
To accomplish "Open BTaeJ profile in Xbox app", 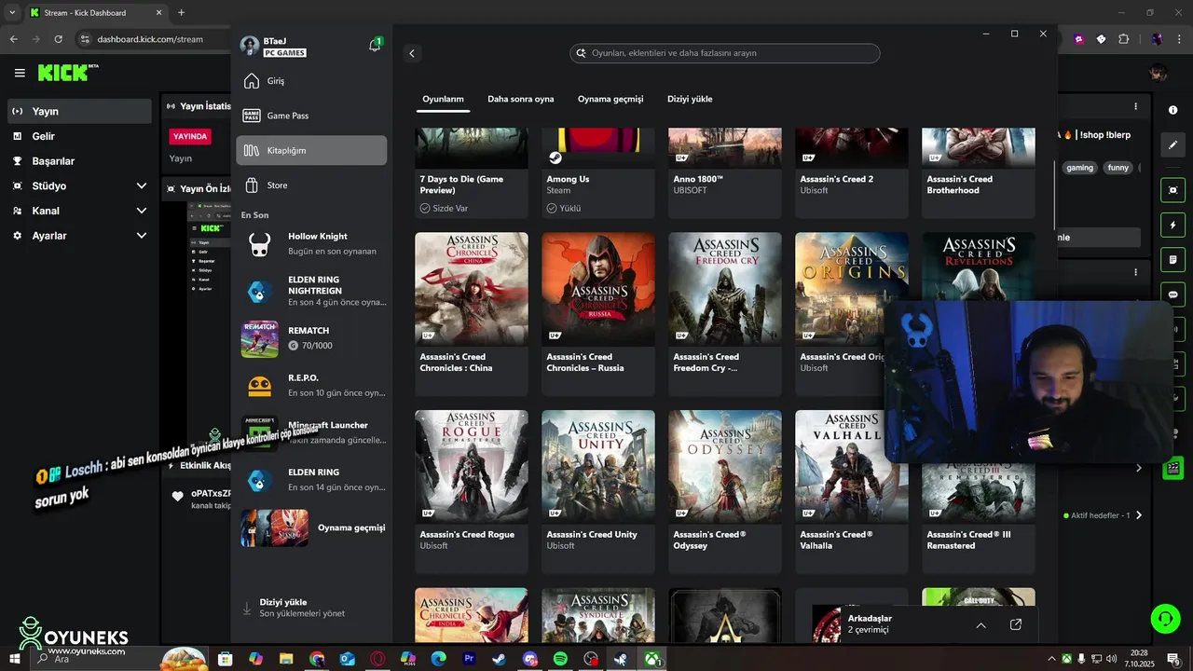I will [274, 46].
